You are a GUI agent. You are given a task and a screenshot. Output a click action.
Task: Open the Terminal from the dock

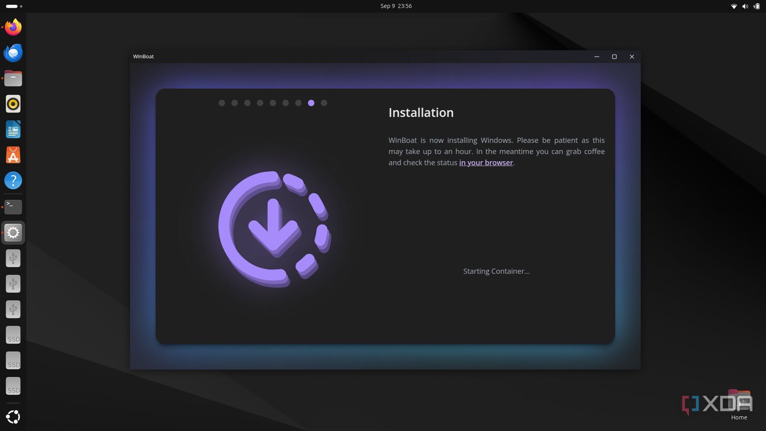point(13,207)
